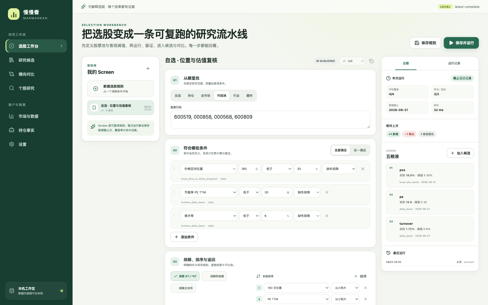This screenshot has height=305, width=488.
Task: Click the 股票代码 text area
Action: (x=270, y=120)
